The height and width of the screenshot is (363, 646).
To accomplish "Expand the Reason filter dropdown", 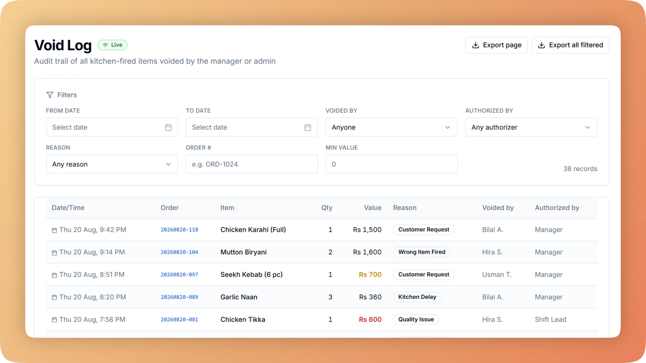I will (112, 164).
